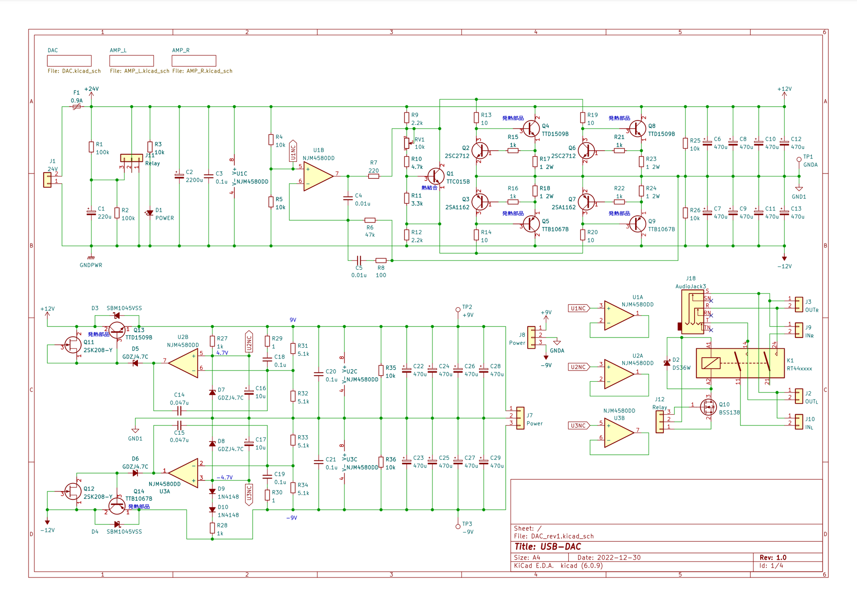The height and width of the screenshot is (606, 857).
Task: Select capacitor C2 2200u symbol
Action: point(179,176)
